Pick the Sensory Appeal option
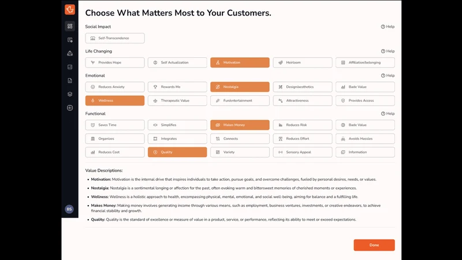 303,152
